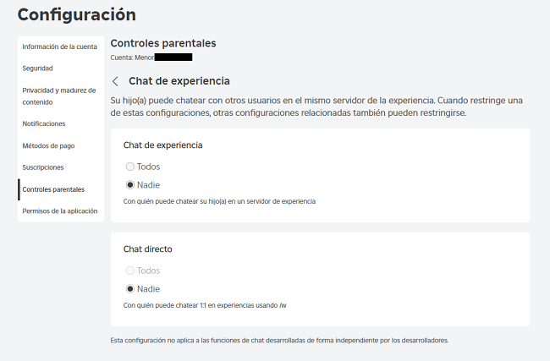Screen dimensions: 550x361
Task: Switch to the Seguridad section
Action: pyautogui.click(x=38, y=68)
